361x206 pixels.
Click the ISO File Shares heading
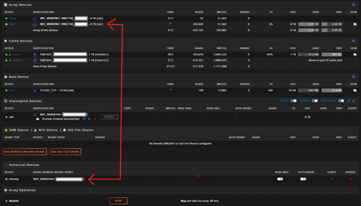(81, 130)
